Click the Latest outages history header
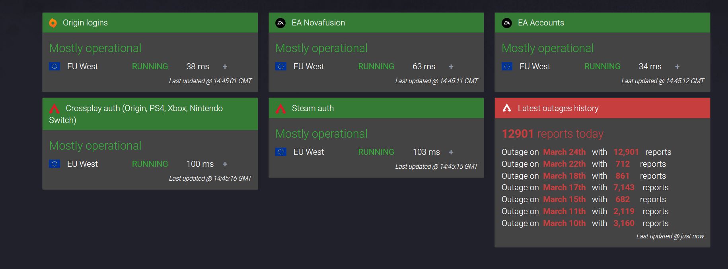This screenshot has width=728, height=269. click(558, 108)
